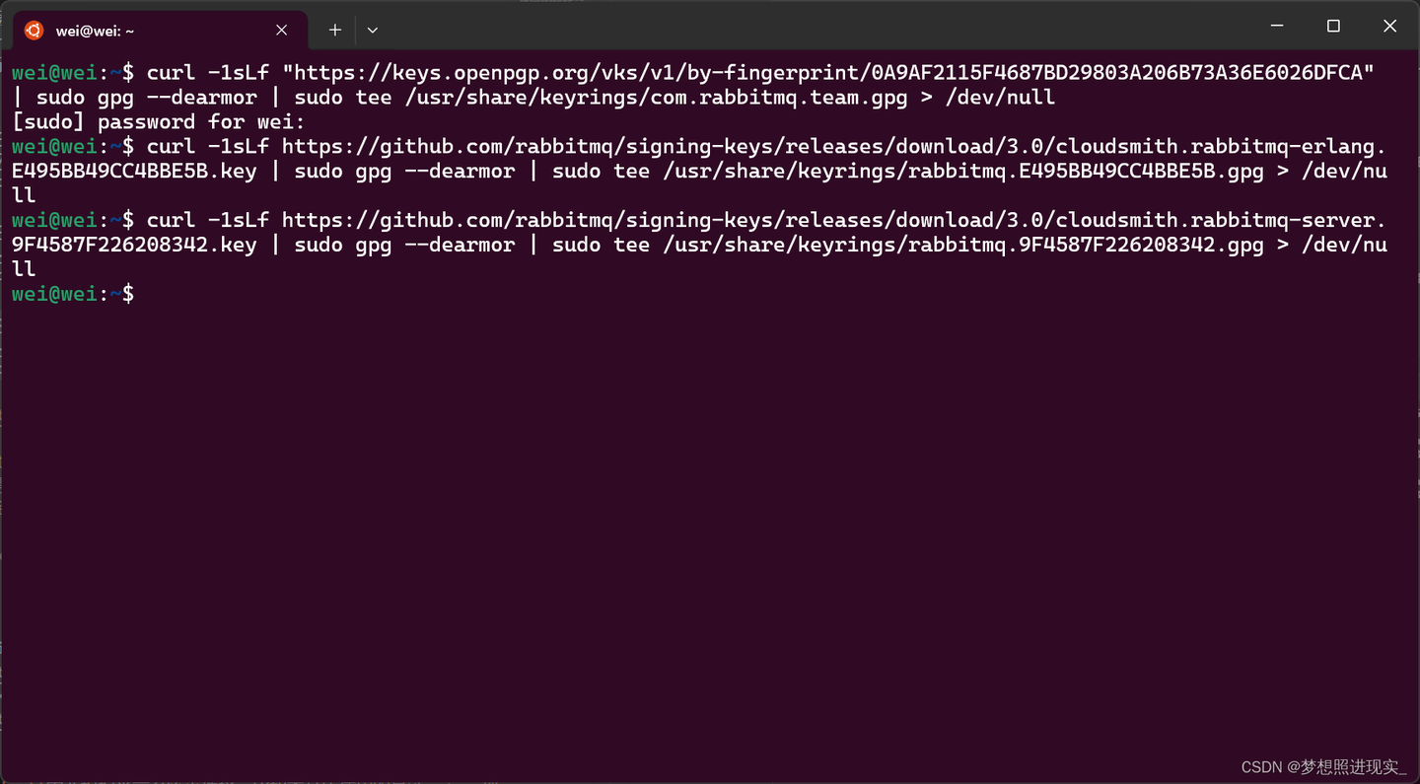Open a new tab with the plus icon
Viewport: 1420px width, 784px height.
[335, 31]
